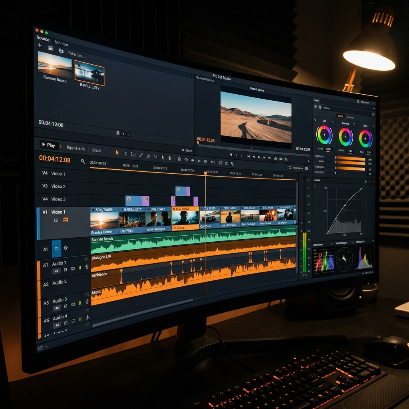Jump to start with skip-back transport button
The height and width of the screenshot is (409, 409).
(x=248, y=156)
